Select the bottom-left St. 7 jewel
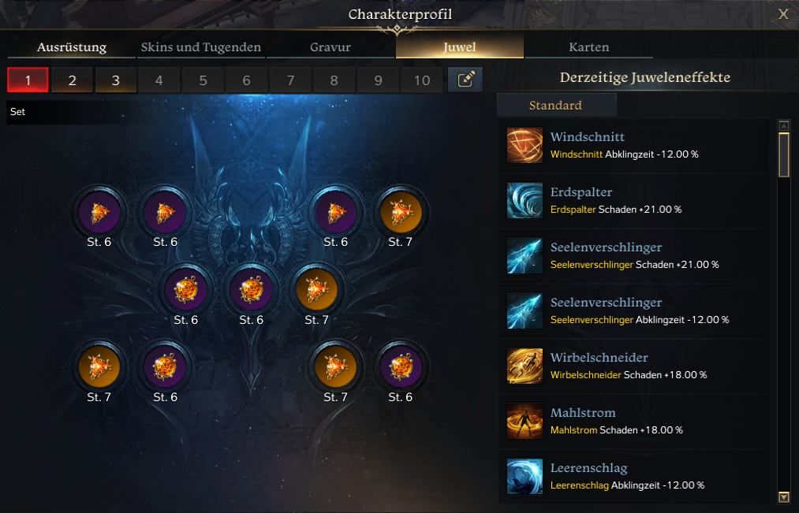This screenshot has width=799, height=513. [99, 367]
